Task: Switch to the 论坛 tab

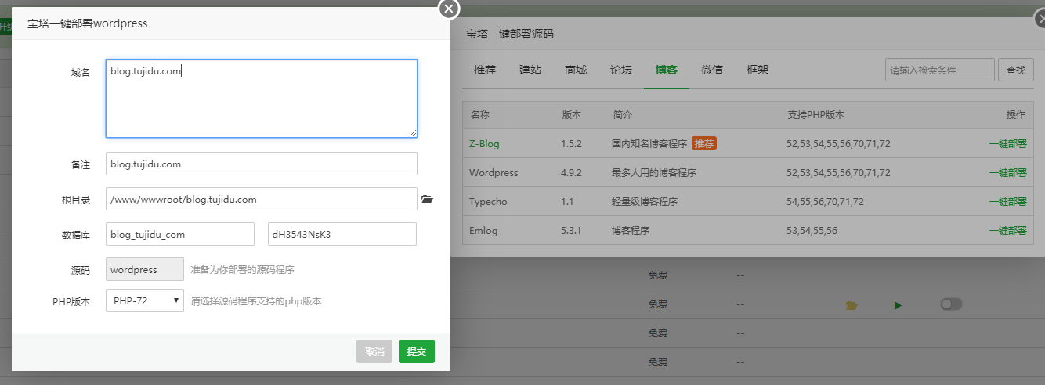Action: coord(621,70)
